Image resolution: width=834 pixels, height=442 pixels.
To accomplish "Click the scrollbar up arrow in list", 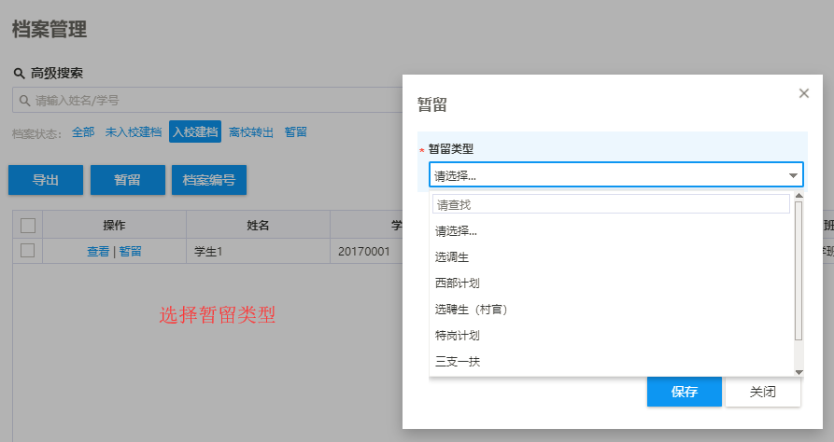I will pos(799,196).
